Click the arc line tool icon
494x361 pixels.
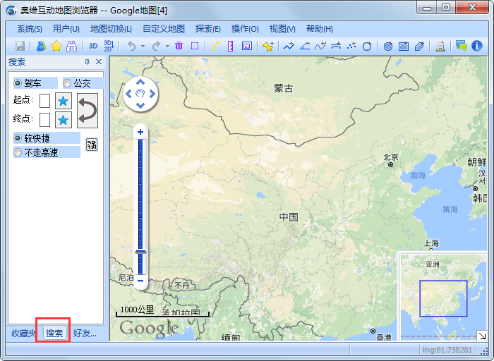(336, 46)
